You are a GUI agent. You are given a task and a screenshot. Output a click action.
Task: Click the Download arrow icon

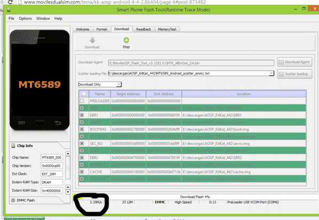point(92,40)
